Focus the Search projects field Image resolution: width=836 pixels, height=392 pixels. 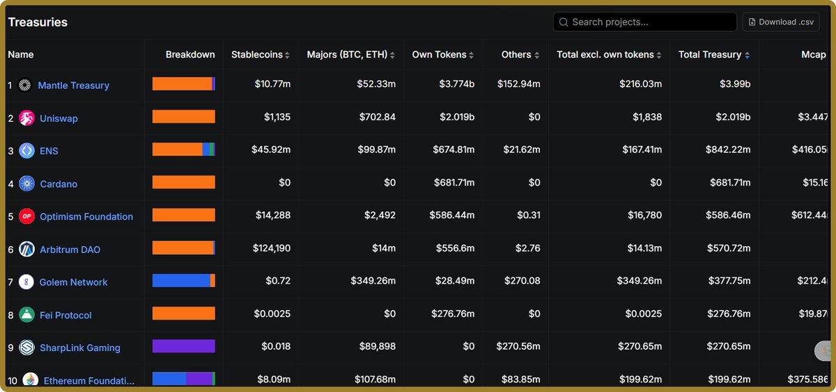tap(645, 22)
